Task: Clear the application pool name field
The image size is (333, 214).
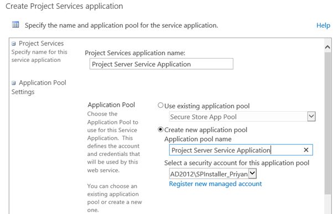Action: (306, 150)
